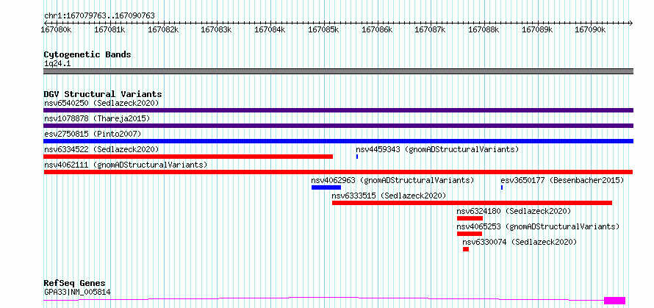Screen dimensions: 654x308
Task: Open the esv3650177 (Besenbacher2015) label
Action: (562, 180)
